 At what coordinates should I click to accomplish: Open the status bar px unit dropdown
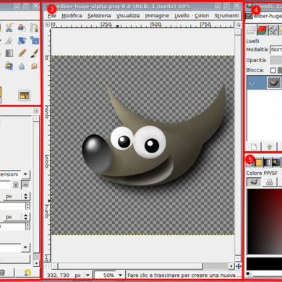coord(87,275)
